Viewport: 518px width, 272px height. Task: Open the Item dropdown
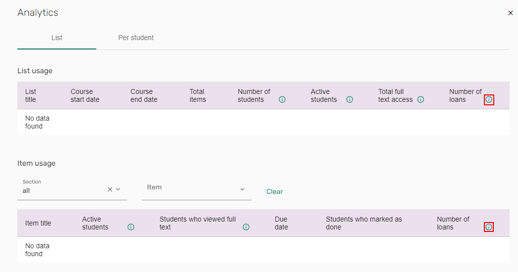click(x=242, y=189)
